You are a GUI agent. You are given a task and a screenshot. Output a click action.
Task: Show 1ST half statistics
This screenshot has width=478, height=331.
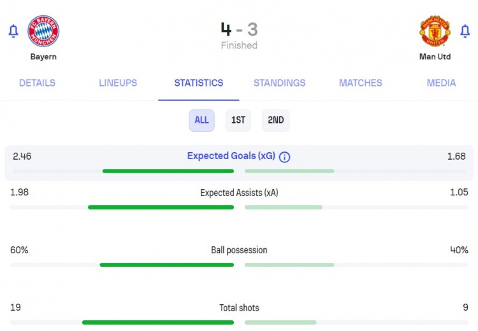238,120
